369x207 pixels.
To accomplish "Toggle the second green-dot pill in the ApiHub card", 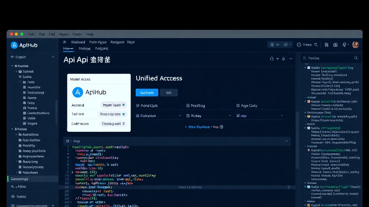I will (112, 114).
